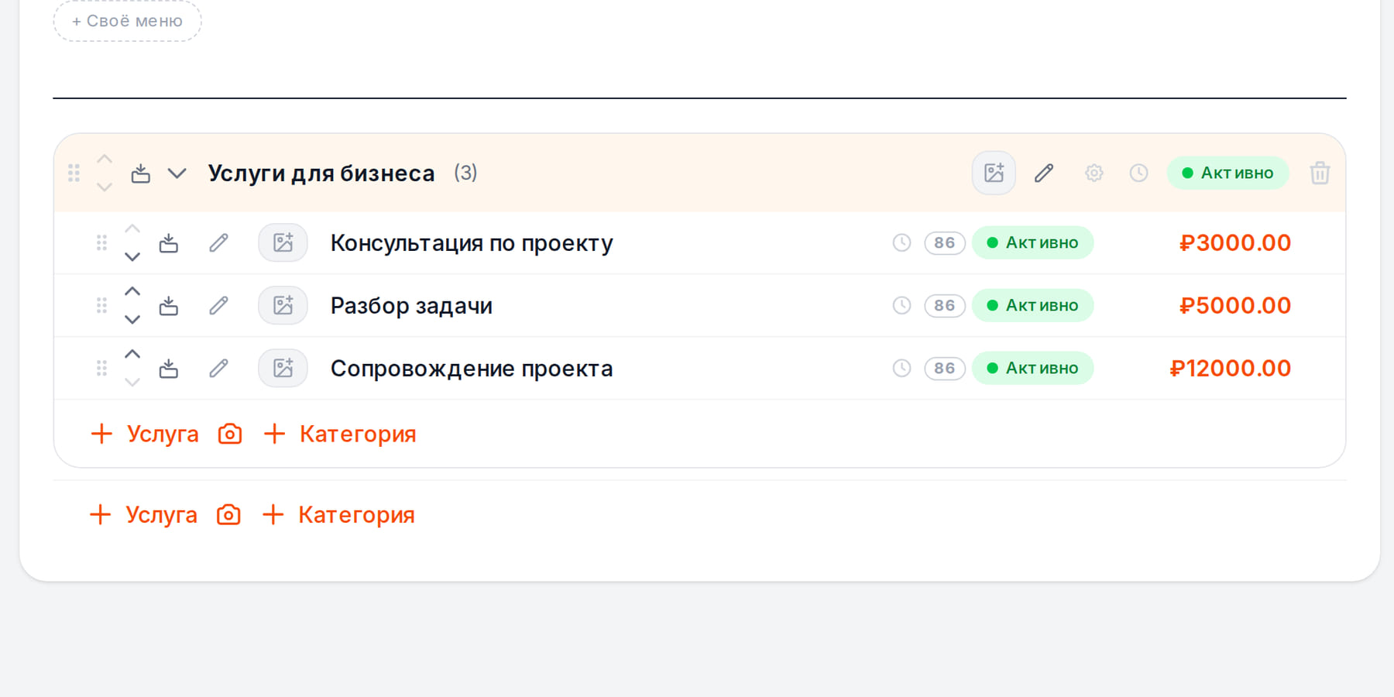Add image to 'Консультация по проекту'
1394x697 pixels.
click(x=283, y=243)
